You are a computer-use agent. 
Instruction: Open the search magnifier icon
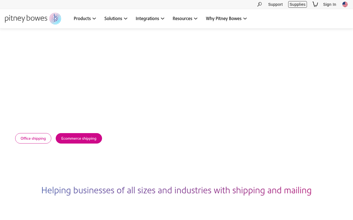click(260, 4)
